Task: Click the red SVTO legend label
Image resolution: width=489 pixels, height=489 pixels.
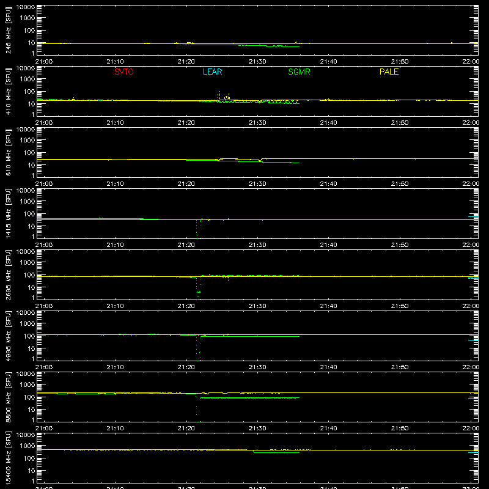Action: click(124, 72)
